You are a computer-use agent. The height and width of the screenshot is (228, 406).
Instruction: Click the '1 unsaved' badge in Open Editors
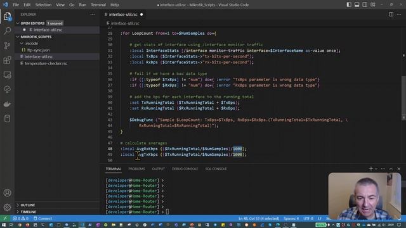pos(55,23)
